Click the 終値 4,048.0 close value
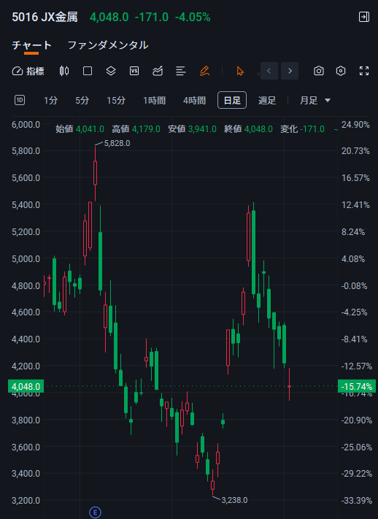Image resolution: width=378 pixels, height=519 pixels. 249,129
